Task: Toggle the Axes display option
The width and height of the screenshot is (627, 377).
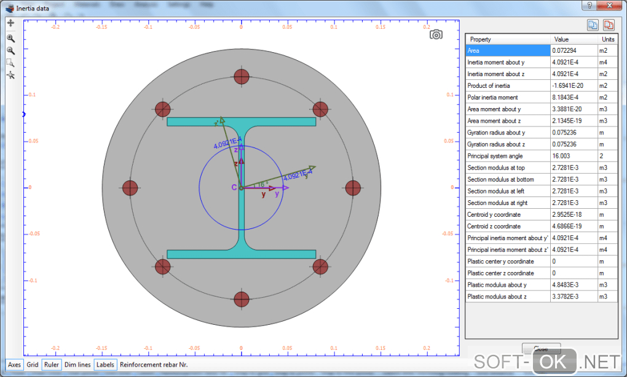Action: point(14,365)
